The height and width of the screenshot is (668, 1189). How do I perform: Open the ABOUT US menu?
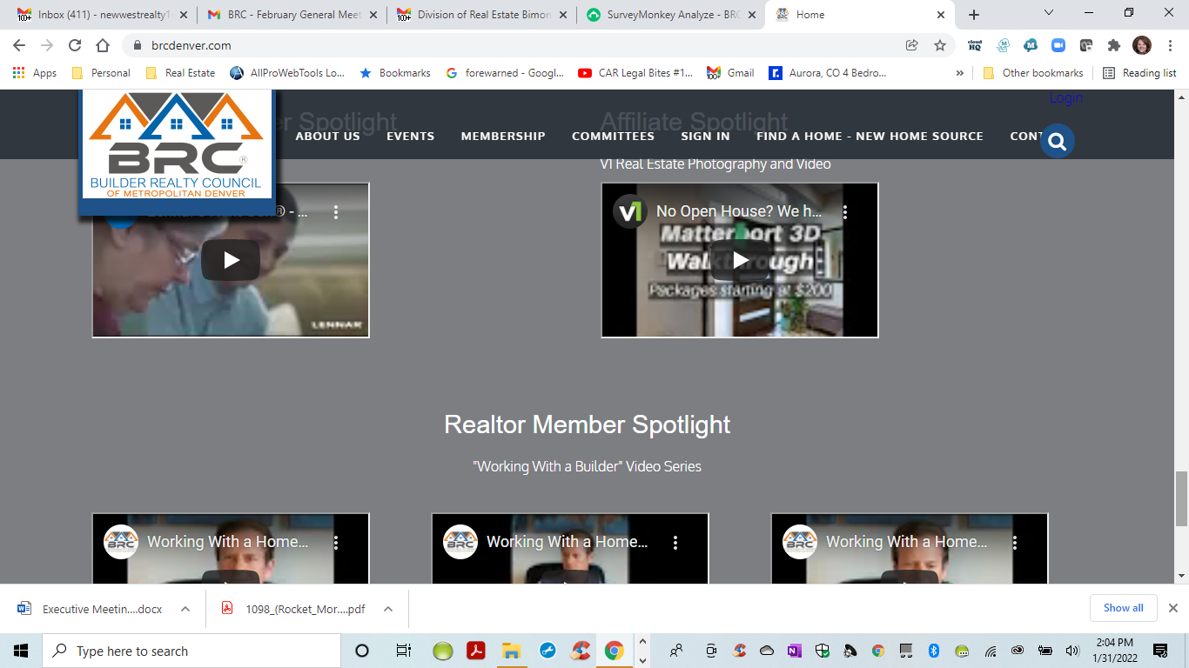click(x=327, y=136)
